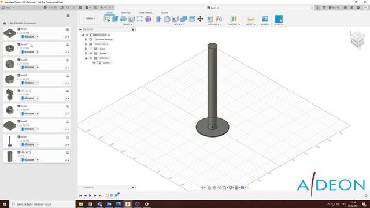
Task: Open version V1 dropdown for 2222222
Action: [67, 160]
